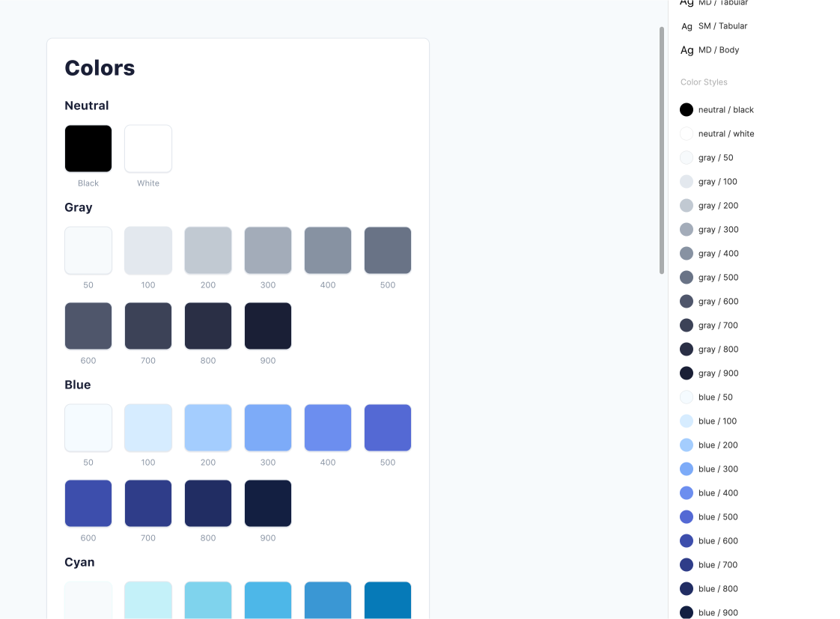Click the right panel scrollbar thumb
Viewport: 840px width, 619px height.
pyautogui.click(x=662, y=150)
